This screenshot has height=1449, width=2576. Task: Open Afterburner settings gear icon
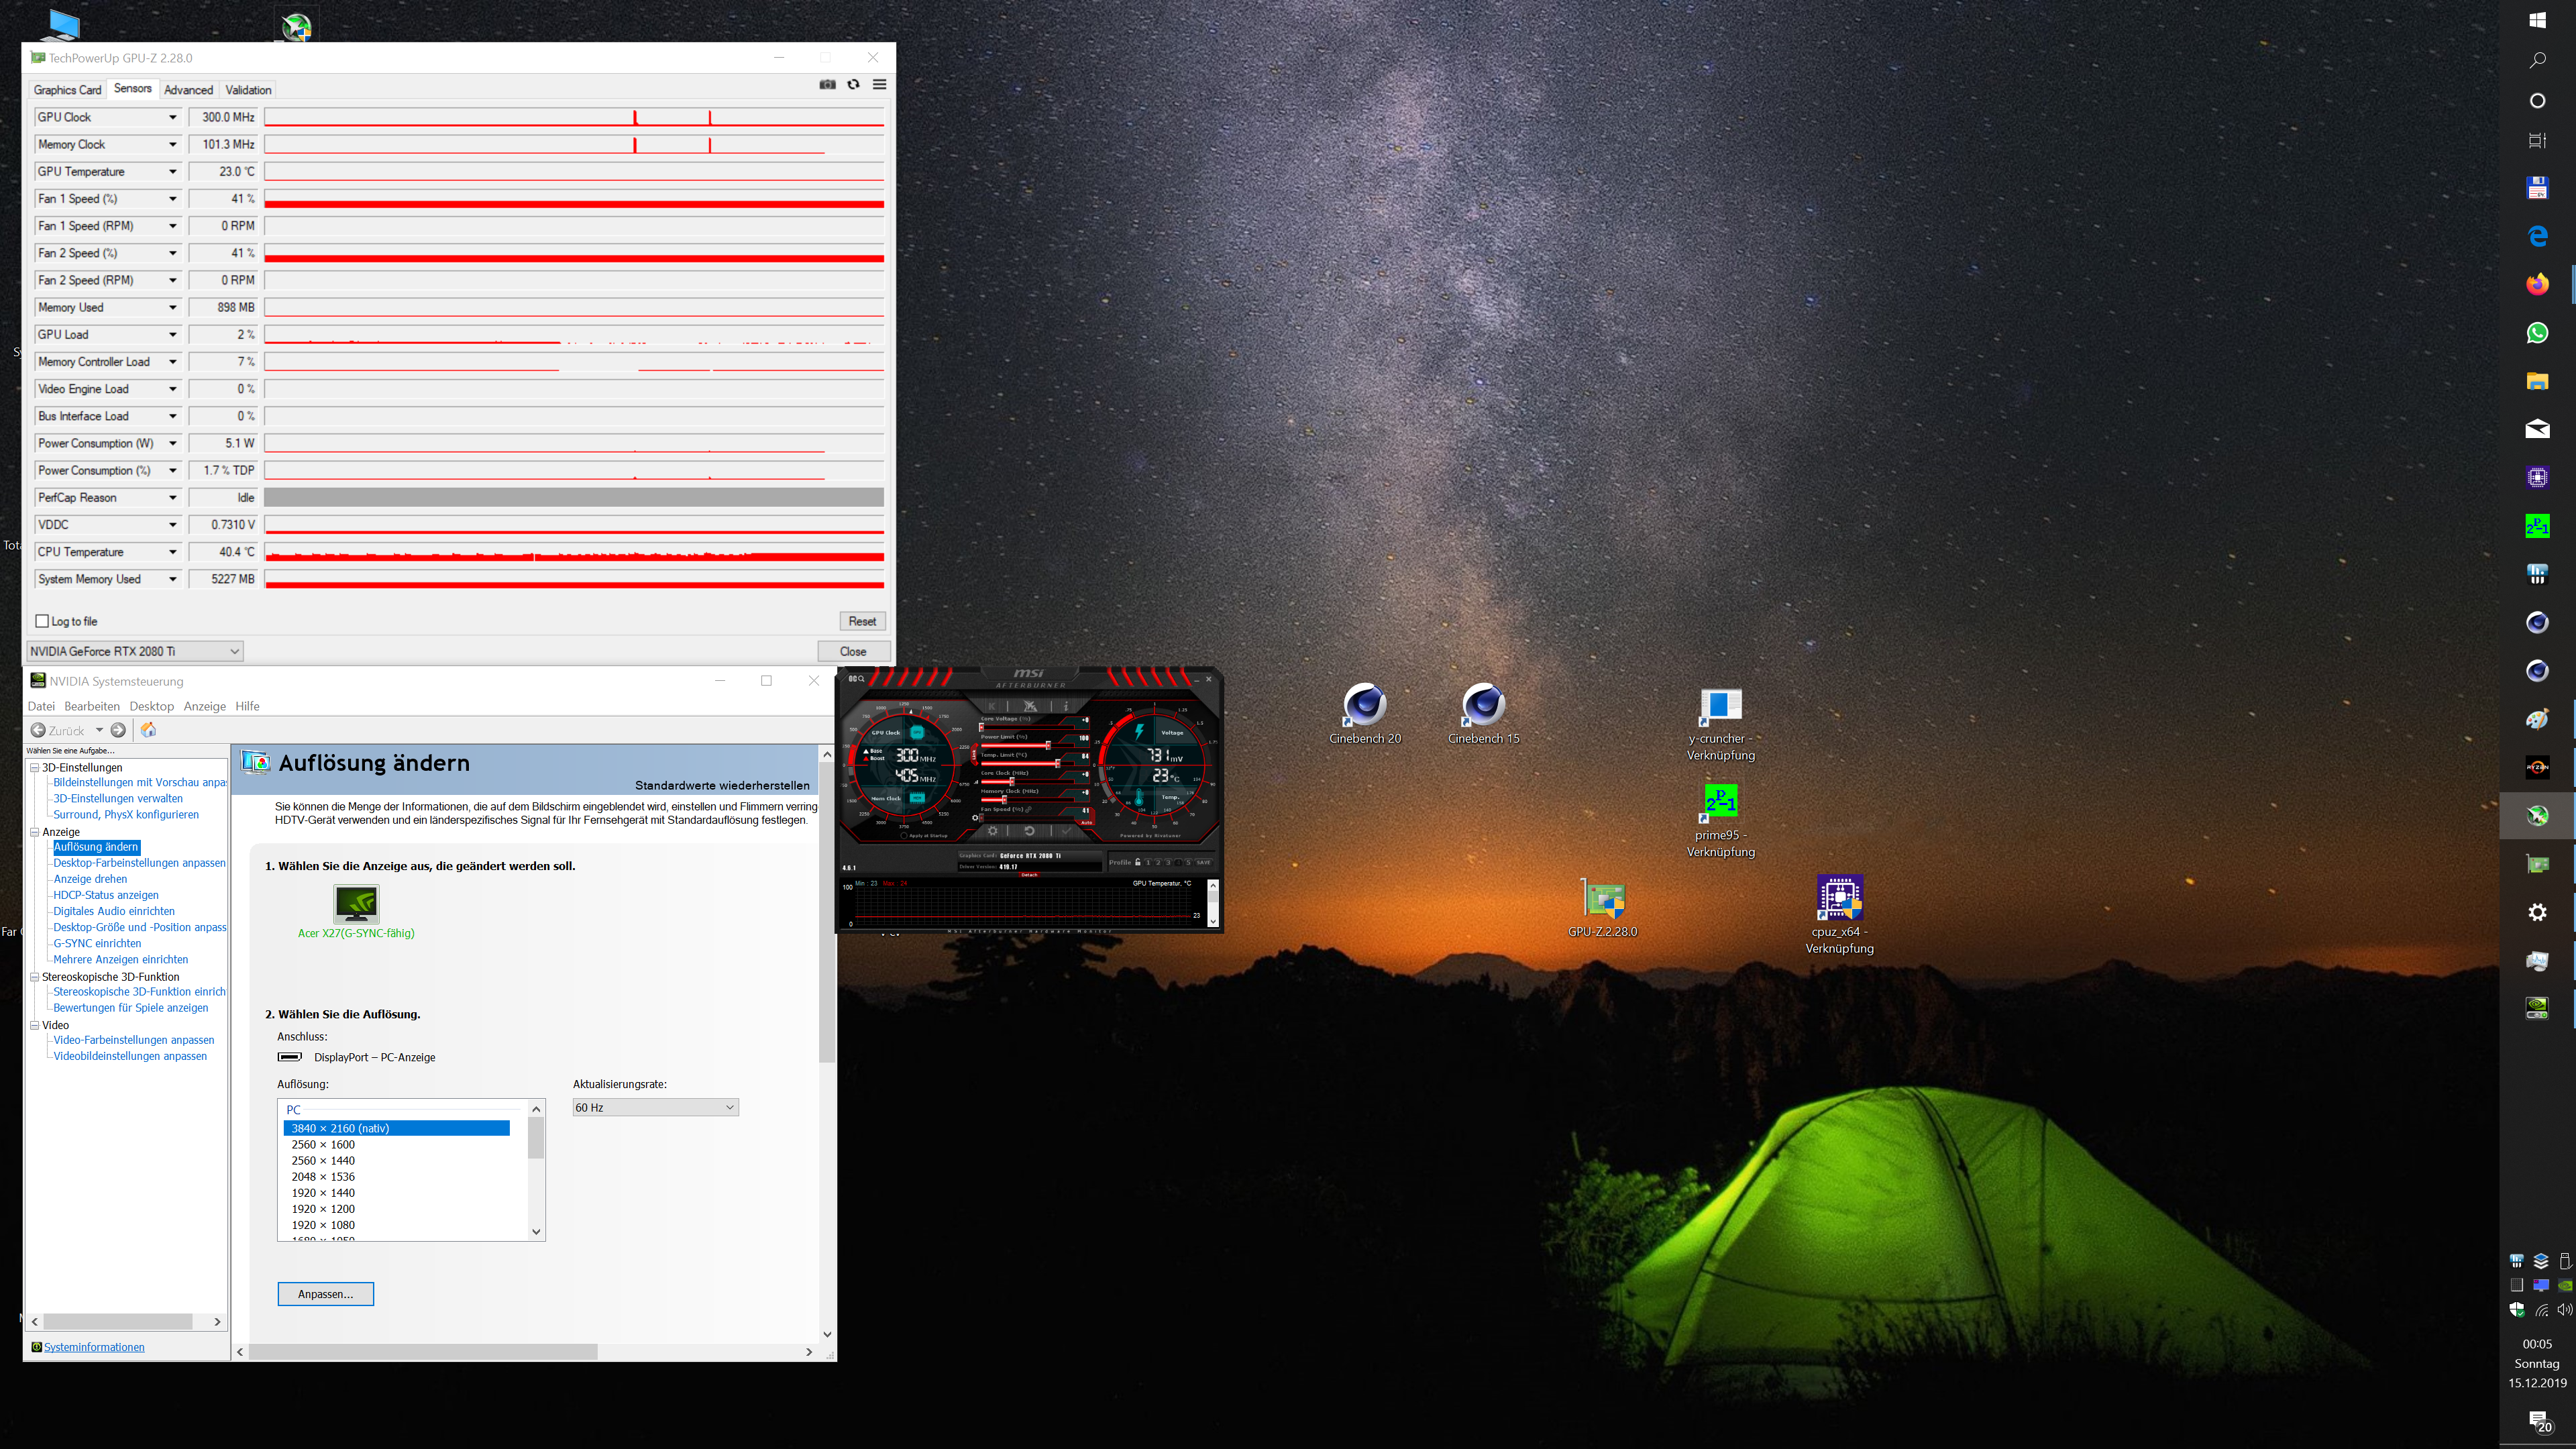coord(993,831)
